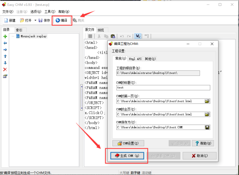Click the '<body>' line in source editor
Image resolution: width=239 pixels, height=175 pixels.
tap(91, 62)
